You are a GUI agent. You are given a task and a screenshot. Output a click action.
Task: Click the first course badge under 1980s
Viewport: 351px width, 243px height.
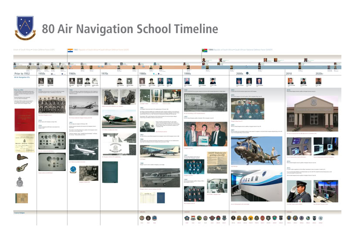(x=142, y=218)
